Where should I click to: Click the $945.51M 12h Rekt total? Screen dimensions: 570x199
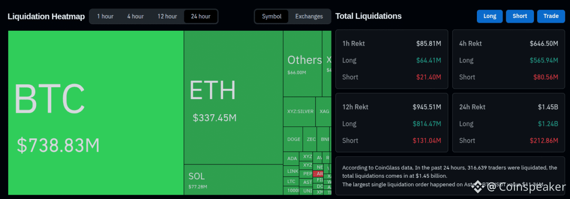tap(427, 107)
